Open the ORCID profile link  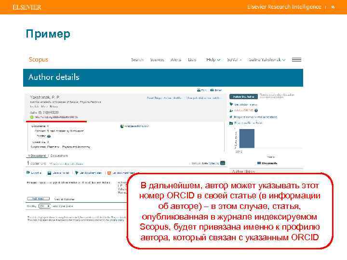coord(56,117)
